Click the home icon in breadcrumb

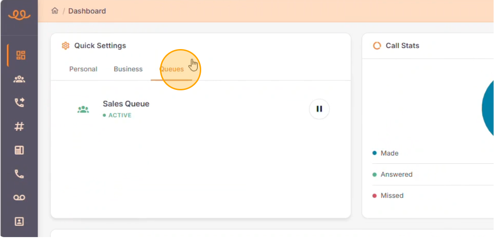[55, 11]
